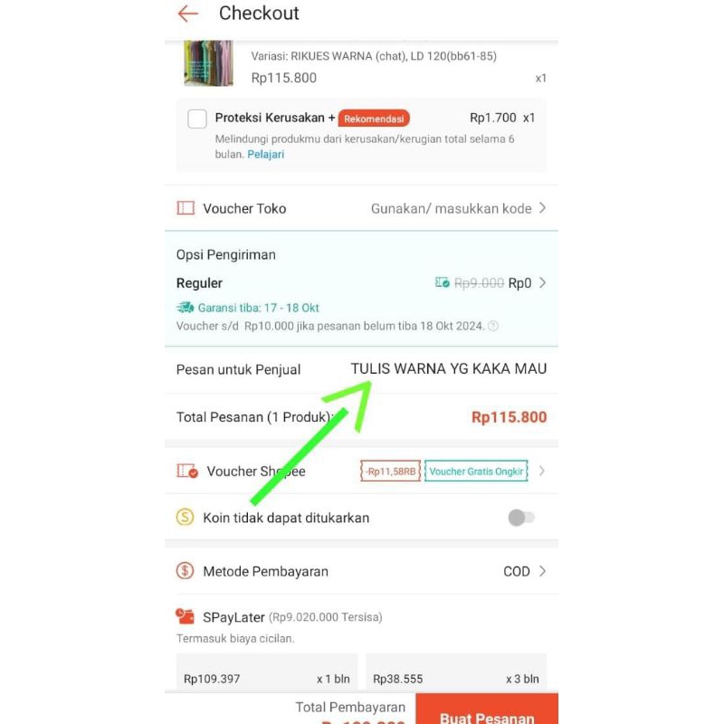Tap the question mark info icon after 18 Okt 2024
Viewport: 724px width, 724px height.
(493, 326)
